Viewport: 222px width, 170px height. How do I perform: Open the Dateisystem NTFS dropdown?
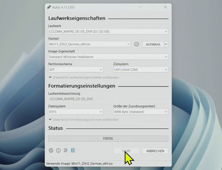[101, 111]
